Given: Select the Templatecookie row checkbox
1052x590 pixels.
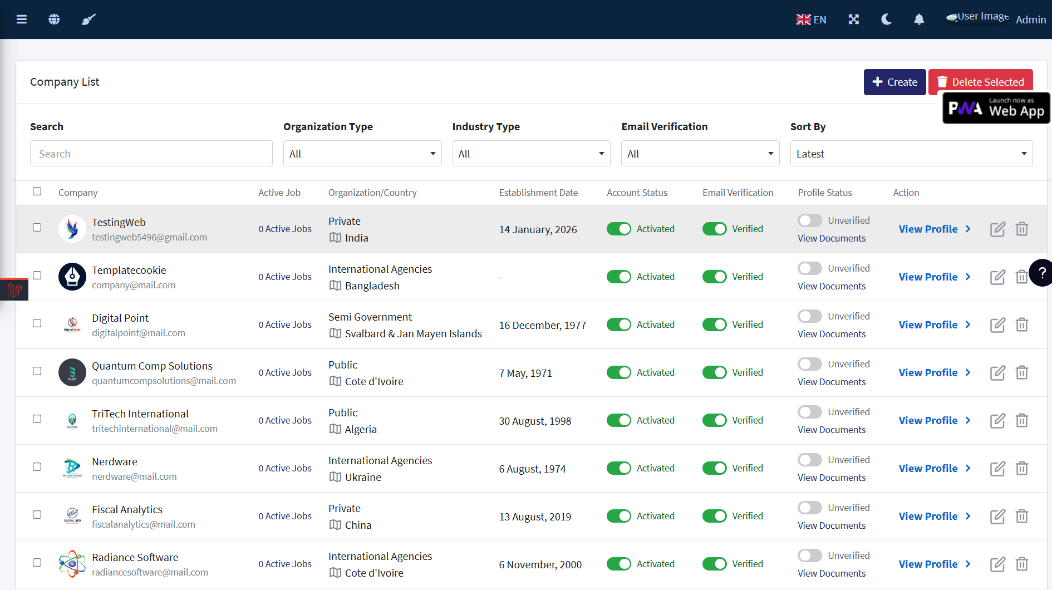Looking at the screenshot, I should coord(37,276).
